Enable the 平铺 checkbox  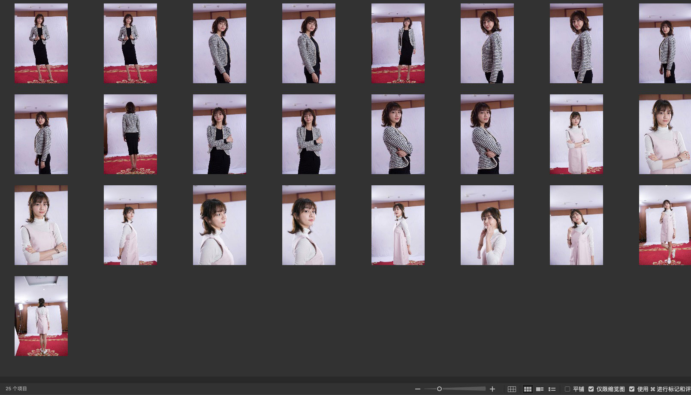567,389
